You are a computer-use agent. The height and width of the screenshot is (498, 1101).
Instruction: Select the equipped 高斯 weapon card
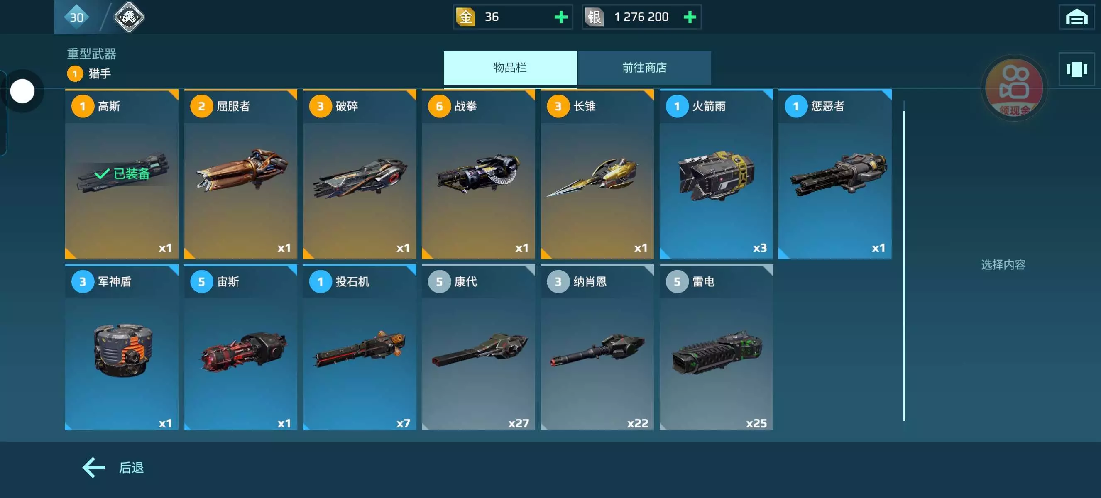click(x=122, y=174)
